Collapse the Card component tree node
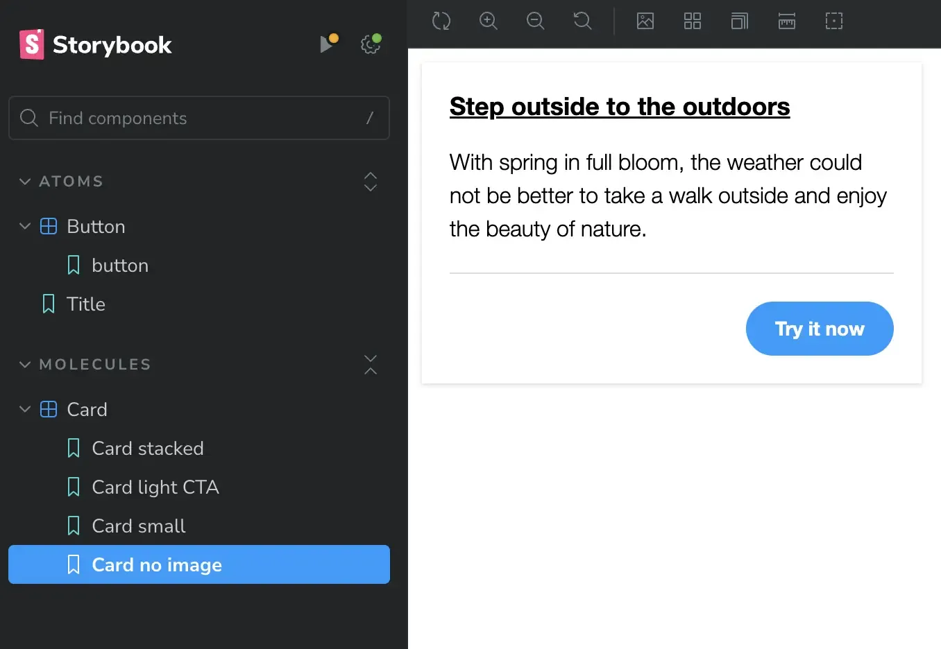Viewport: 941px width, 649px height. pos(25,410)
